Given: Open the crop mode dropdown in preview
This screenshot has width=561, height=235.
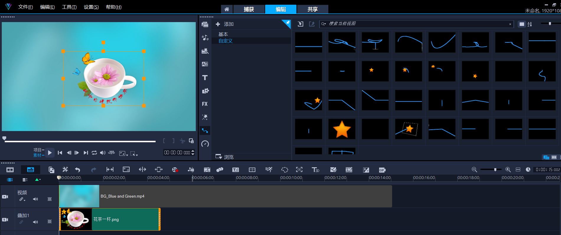Looking at the screenshot, I should tap(134, 153).
